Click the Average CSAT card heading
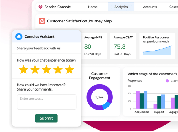The height and width of the screenshot is (132, 178). pos(123,38)
